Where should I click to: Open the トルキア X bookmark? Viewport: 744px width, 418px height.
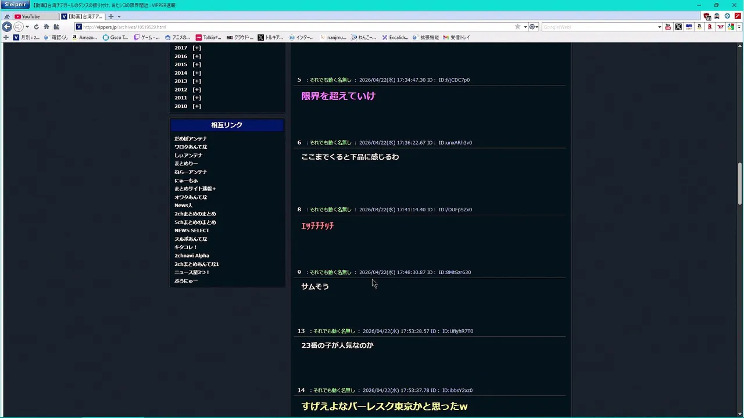(270, 37)
